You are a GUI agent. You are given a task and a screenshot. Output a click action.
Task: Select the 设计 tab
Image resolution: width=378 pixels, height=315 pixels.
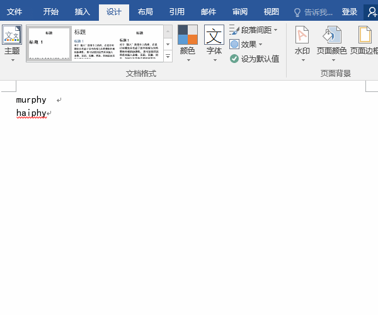114,12
